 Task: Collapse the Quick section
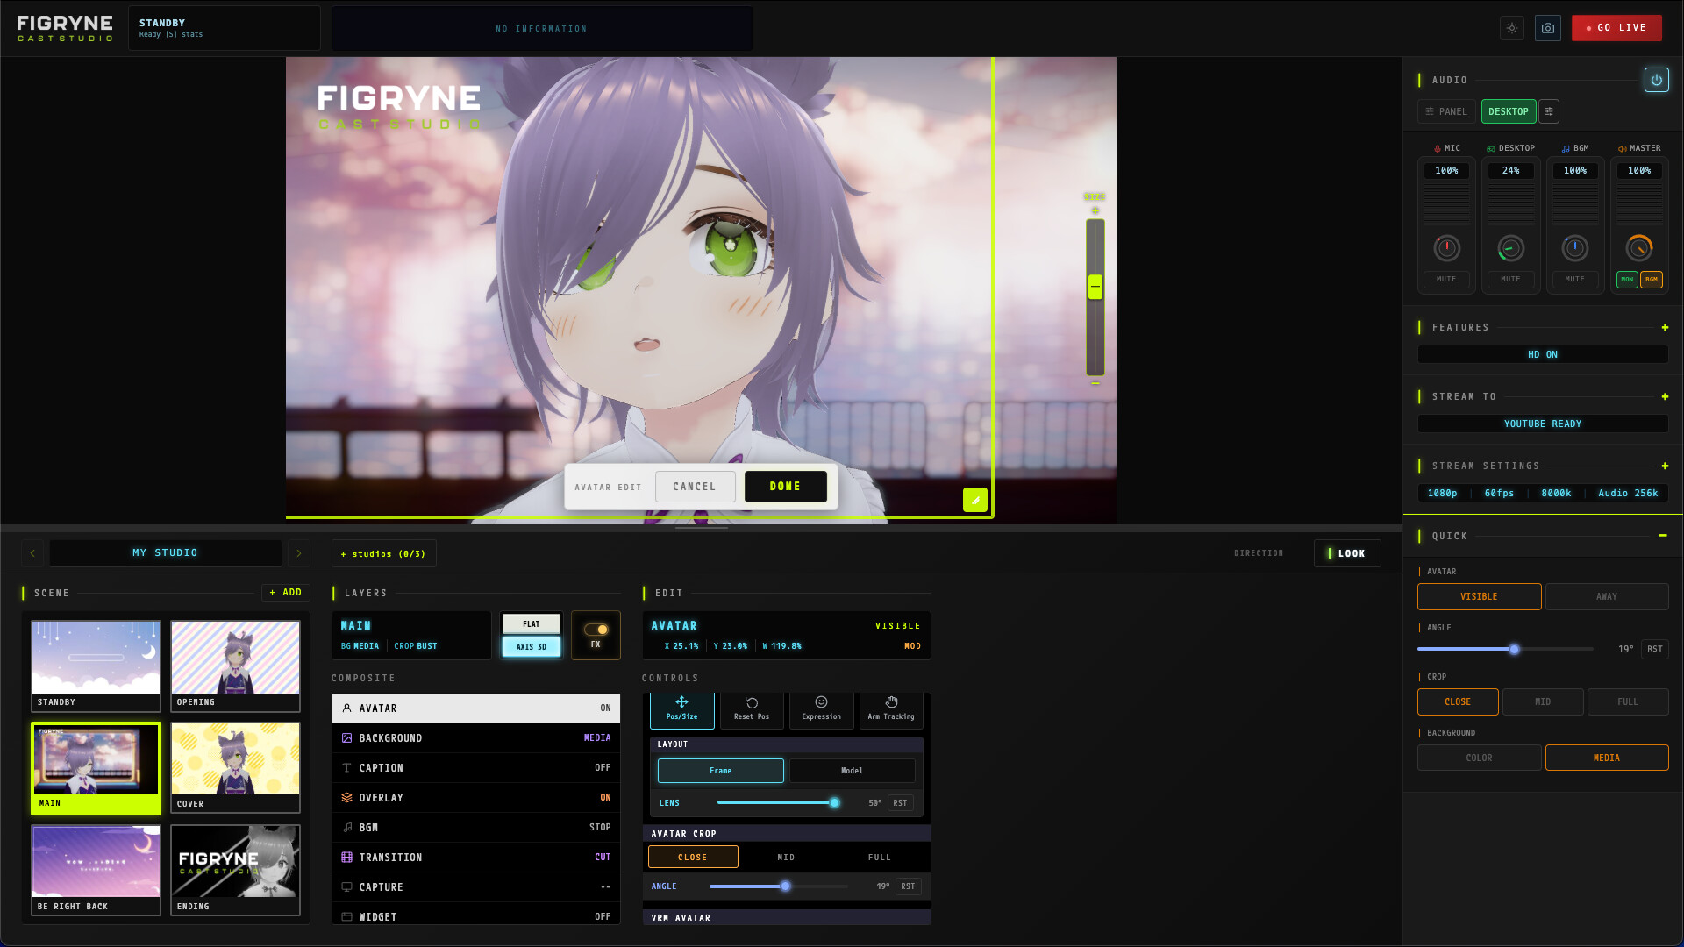1663,536
